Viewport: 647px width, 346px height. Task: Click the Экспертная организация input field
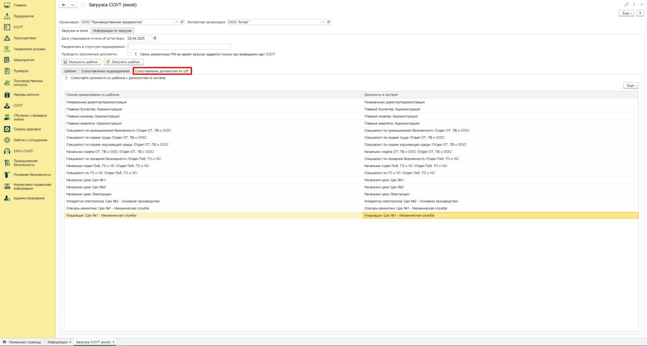coord(274,22)
